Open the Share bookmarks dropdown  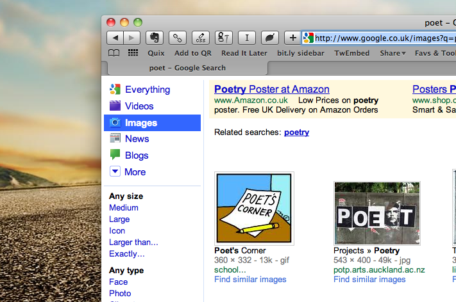393,53
